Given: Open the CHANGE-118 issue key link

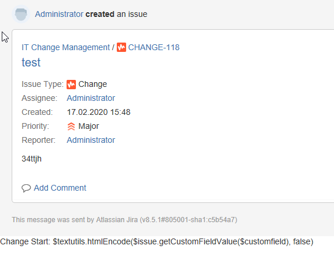Looking at the screenshot, I should [x=154, y=47].
